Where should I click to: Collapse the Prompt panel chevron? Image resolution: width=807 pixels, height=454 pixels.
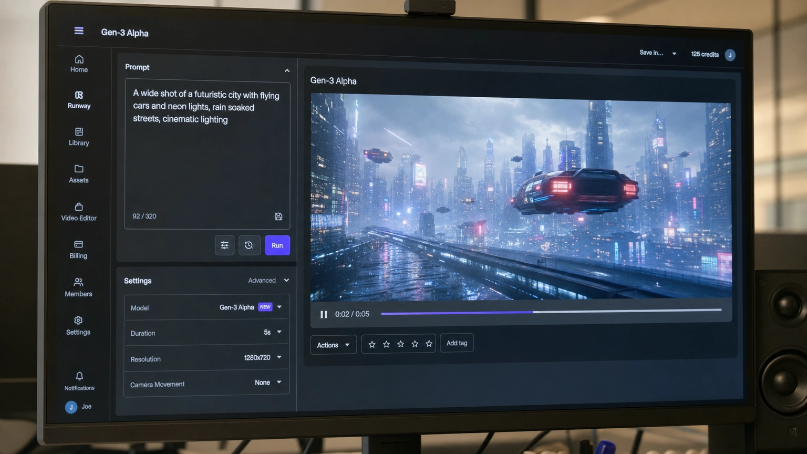(287, 70)
